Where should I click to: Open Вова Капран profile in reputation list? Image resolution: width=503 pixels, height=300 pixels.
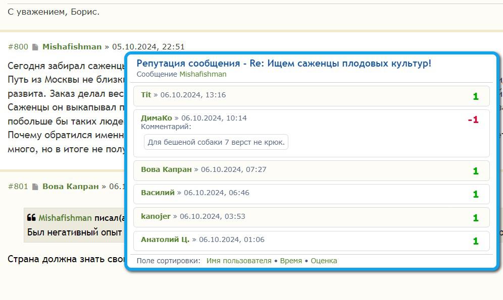click(x=166, y=169)
